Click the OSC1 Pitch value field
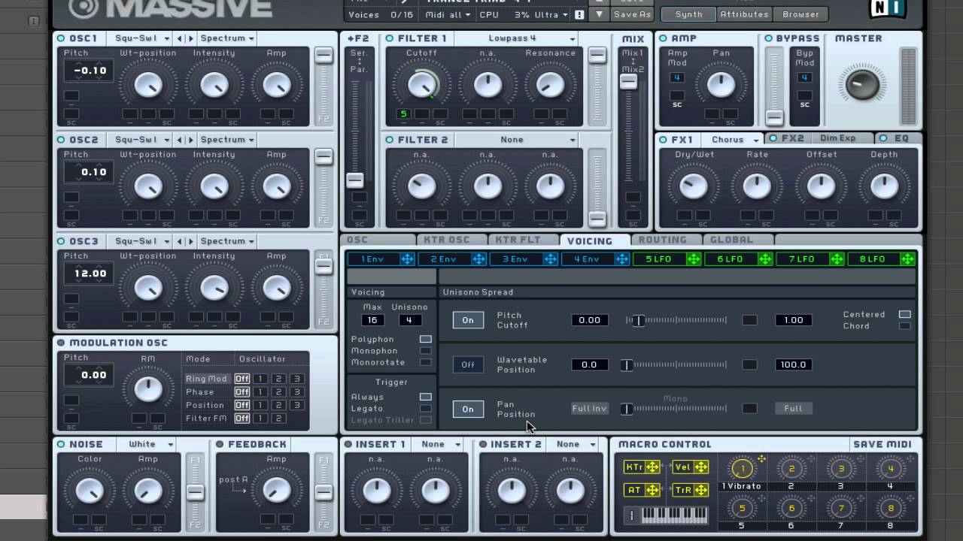The height and width of the screenshot is (541, 963). pyautogui.click(x=90, y=71)
